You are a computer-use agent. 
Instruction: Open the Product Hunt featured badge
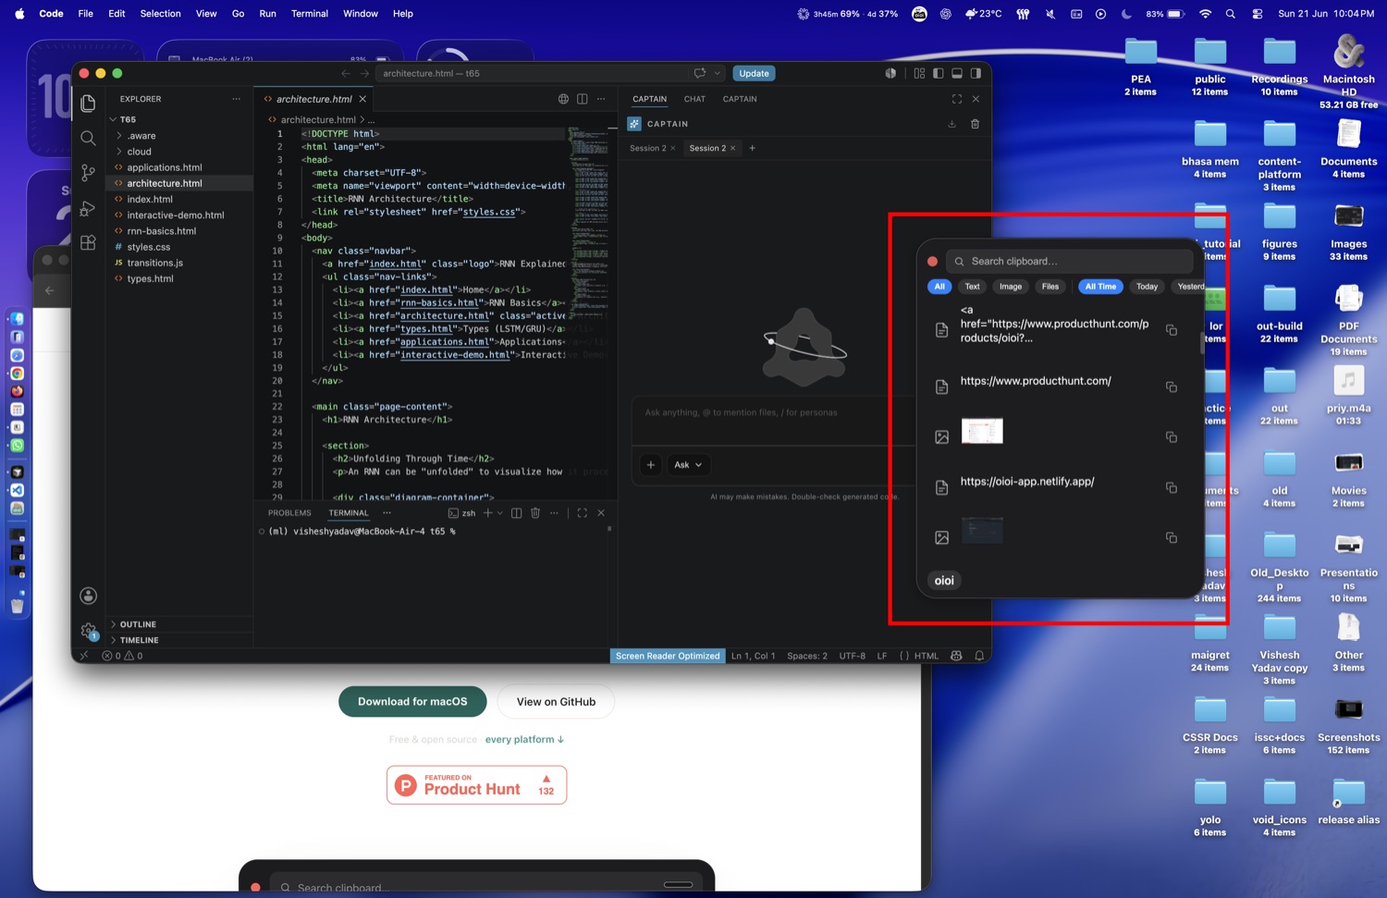(x=476, y=785)
